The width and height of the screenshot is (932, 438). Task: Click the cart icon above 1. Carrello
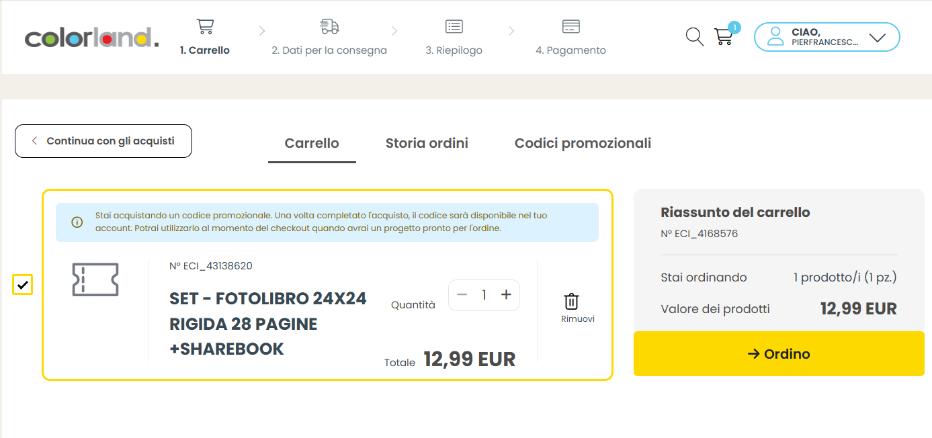tap(205, 27)
